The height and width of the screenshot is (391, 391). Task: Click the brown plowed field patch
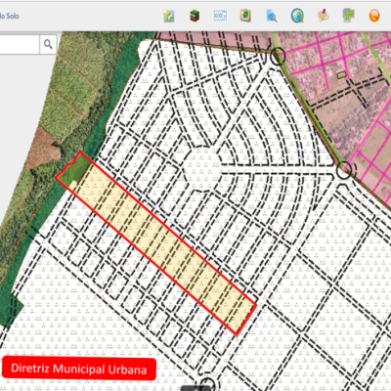pyautogui.click(x=43, y=148)
